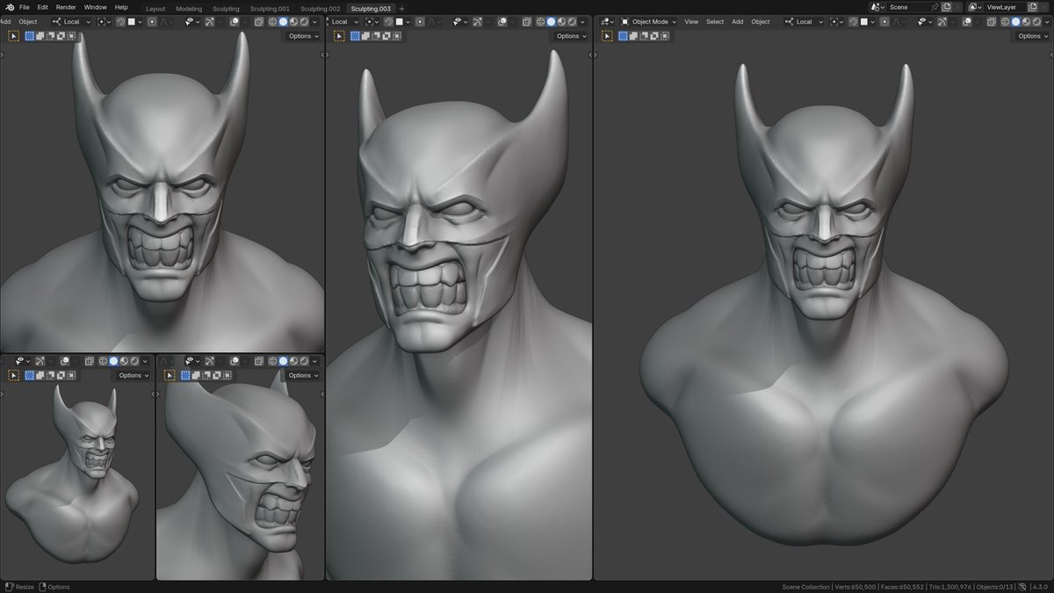Toggle snapping magnet in the front close-up viewport header
1054x593 pixels.
[x=121, y=22]
